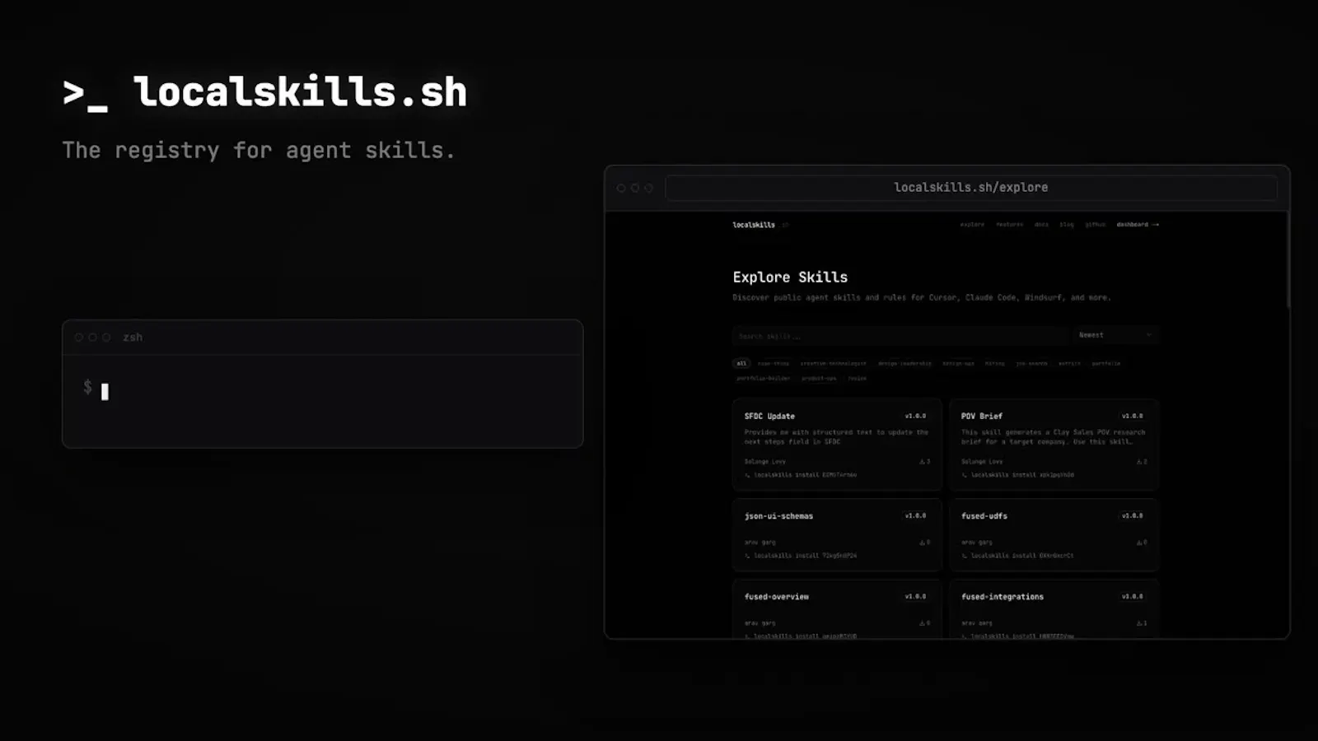The image size is (1318, 741).
Task: Click author name on POV Brief card
Action: coord(981,462)
